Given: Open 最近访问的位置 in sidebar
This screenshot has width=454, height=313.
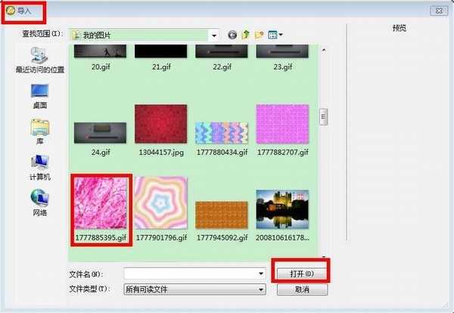Looking at the screenshot, I should coord(39,59).
